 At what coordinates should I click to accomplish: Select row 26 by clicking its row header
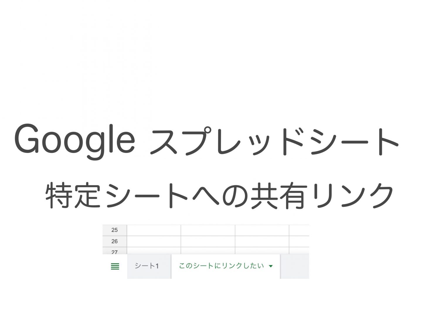(x=115, y=241)
